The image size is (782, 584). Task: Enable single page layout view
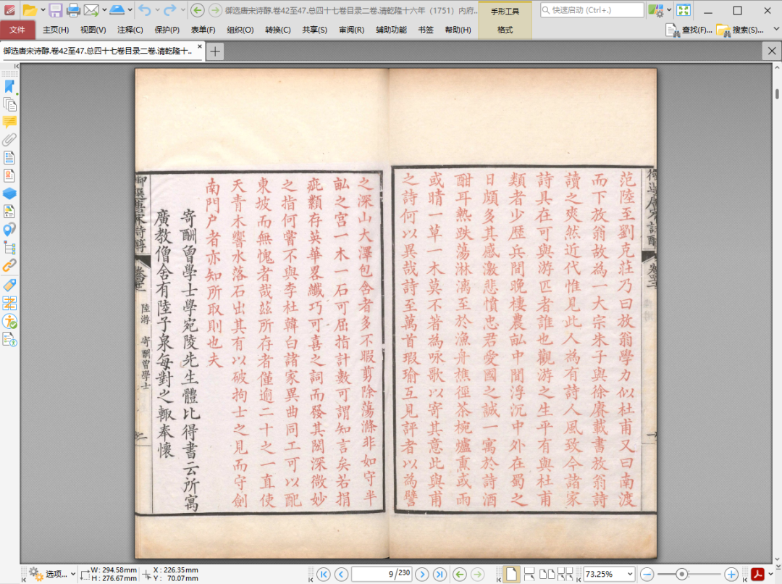[x=511, y=574]
